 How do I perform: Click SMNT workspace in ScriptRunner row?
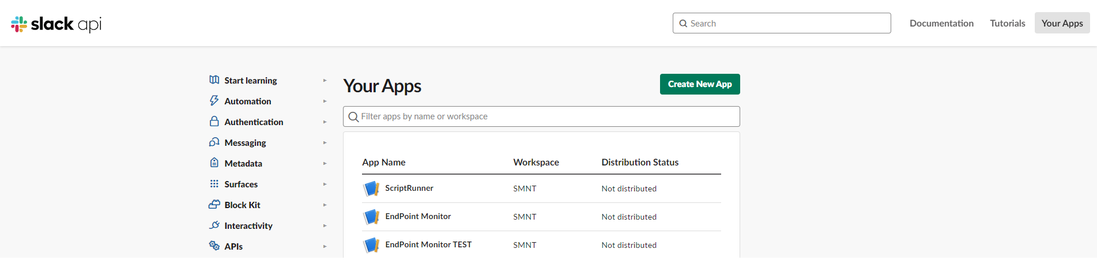pyautogui.click(x=525, y=189)
